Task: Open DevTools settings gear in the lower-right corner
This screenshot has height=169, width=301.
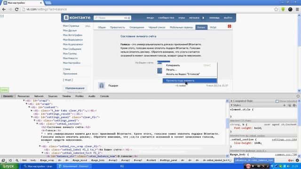Action: point(297,161)
